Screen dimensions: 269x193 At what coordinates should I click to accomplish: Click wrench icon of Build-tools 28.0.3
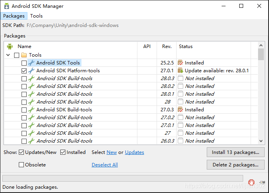pyautogui.click(x=31, y=79)
